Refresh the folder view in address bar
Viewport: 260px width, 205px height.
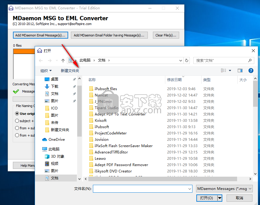[x=187, y=61]
